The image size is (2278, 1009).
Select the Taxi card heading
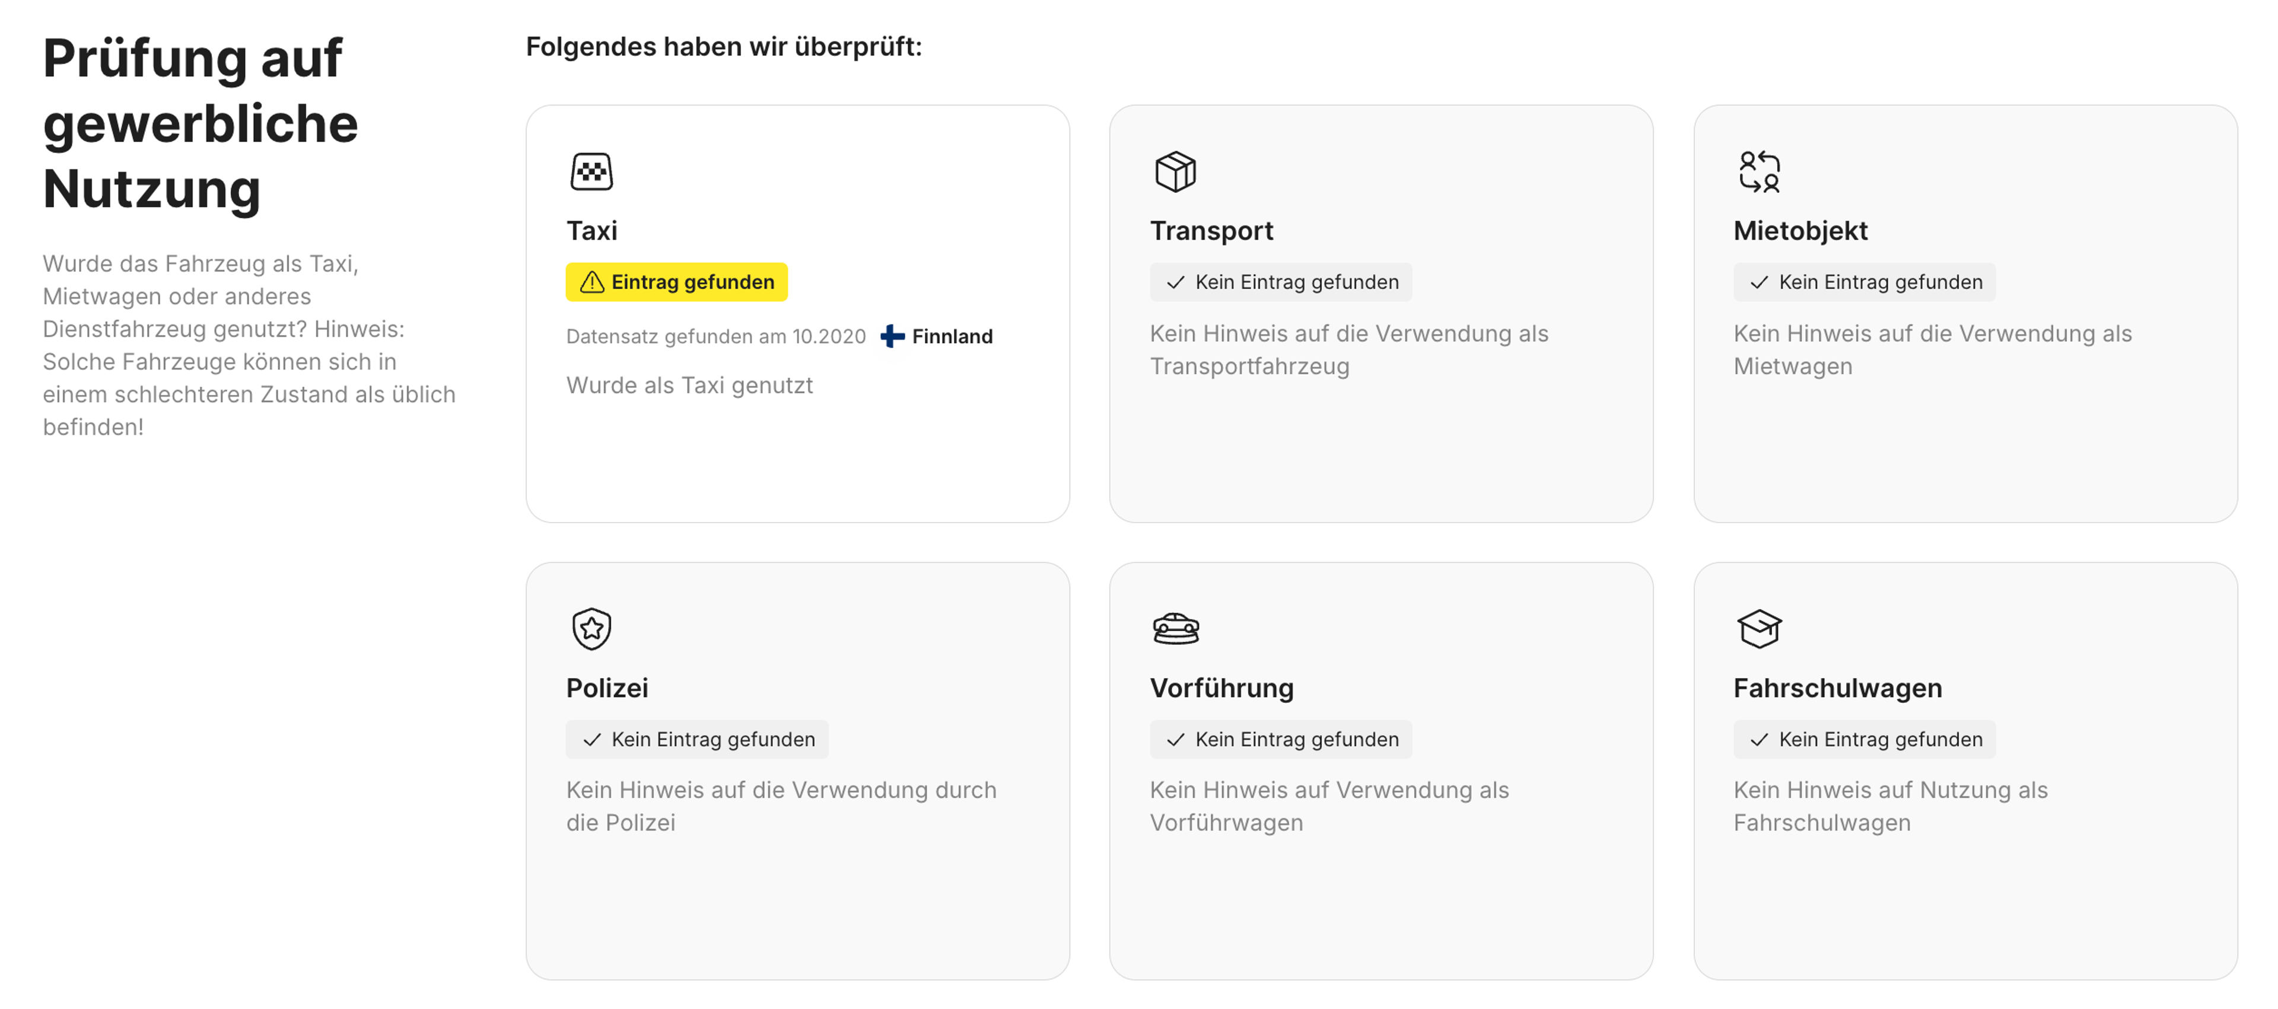coord(591,231)
